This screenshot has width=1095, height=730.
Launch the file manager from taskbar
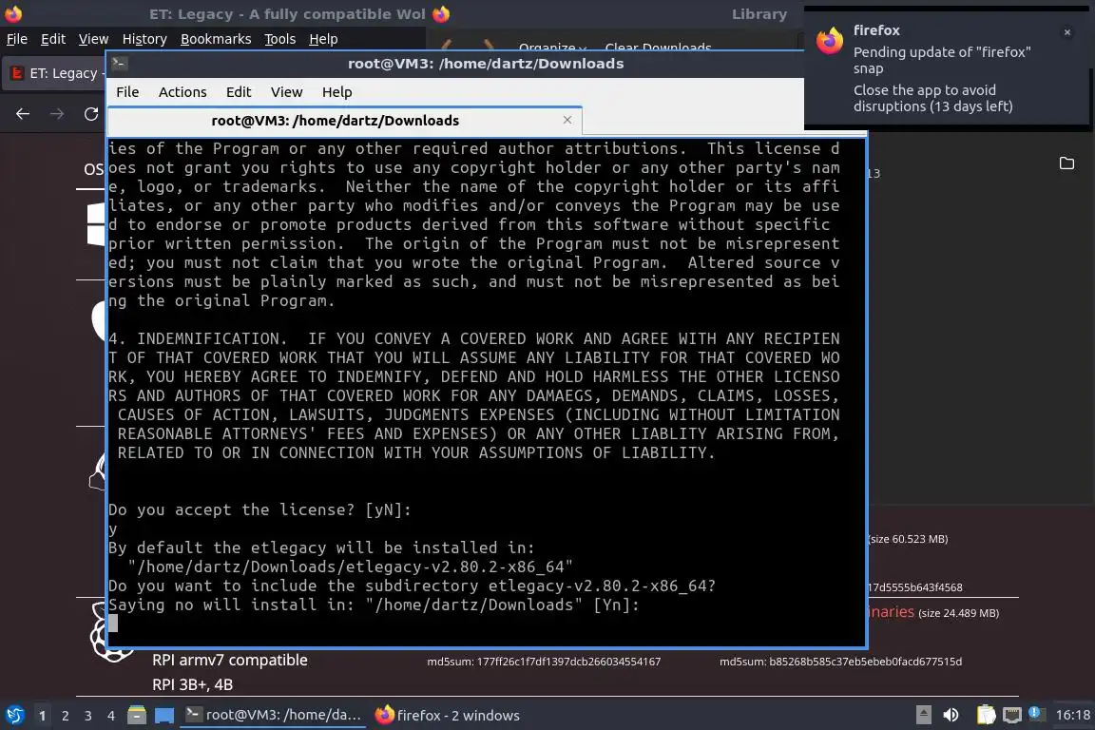coord(137,715)
